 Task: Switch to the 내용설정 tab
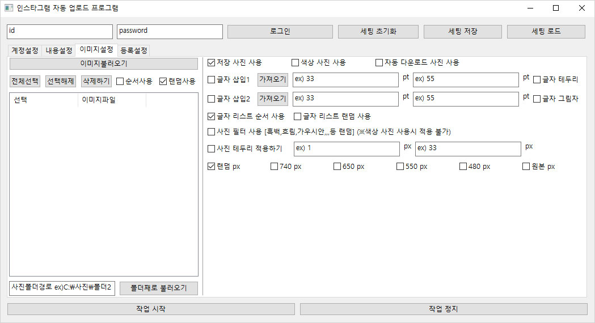59,50
